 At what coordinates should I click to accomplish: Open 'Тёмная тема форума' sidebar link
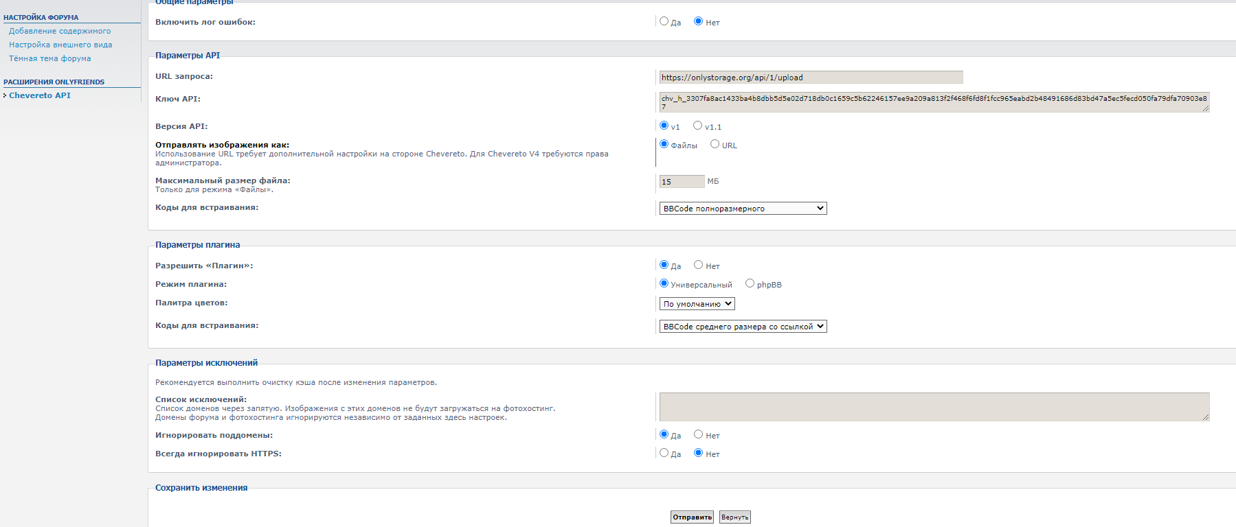[49, 58]
